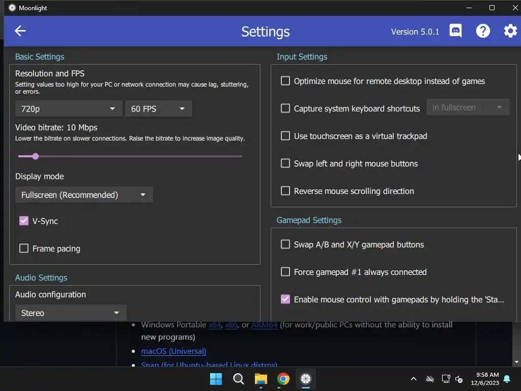
Task: Click the Version 5.0.1 text
Action: coord(415,32)
